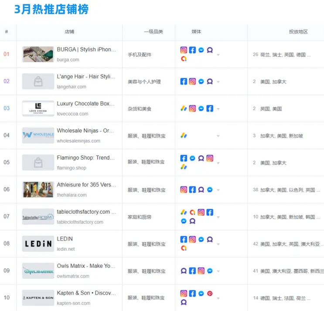The image size is (324, 311).
Task: Click Instagram icon in Athleisure row
Action: [184, 189]
